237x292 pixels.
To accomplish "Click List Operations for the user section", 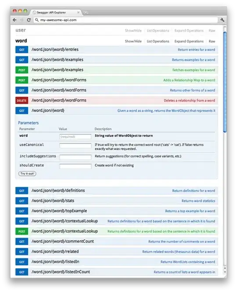I will (x=158, y=30).
